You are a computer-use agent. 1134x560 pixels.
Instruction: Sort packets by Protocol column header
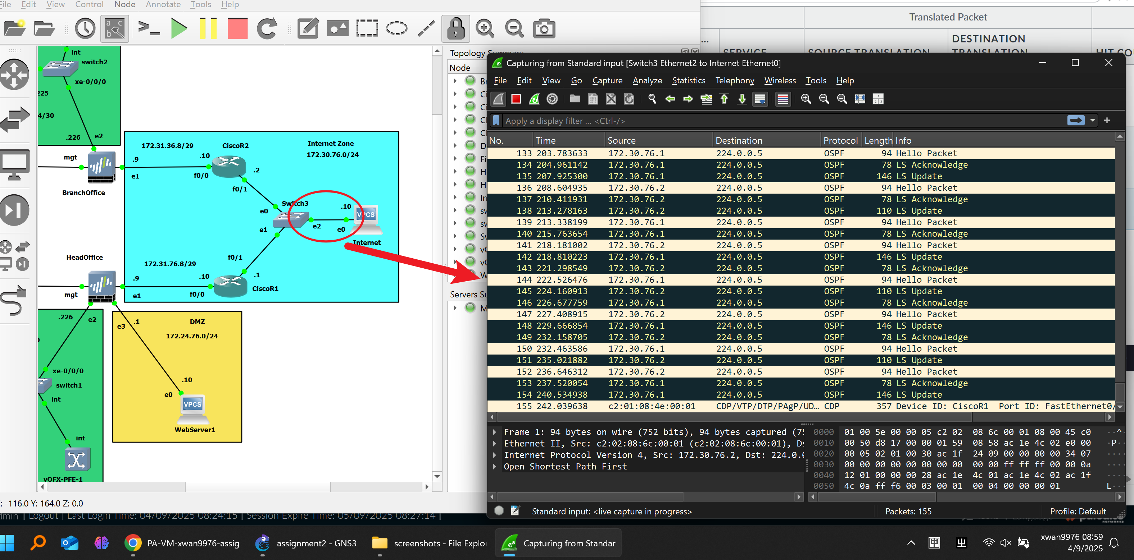[840, 141]
